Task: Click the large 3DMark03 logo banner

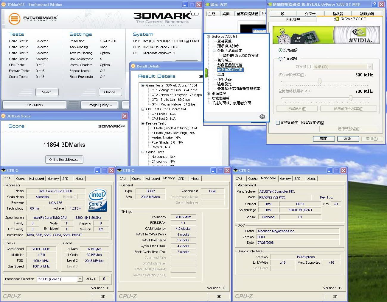Action: click(166, 19)
